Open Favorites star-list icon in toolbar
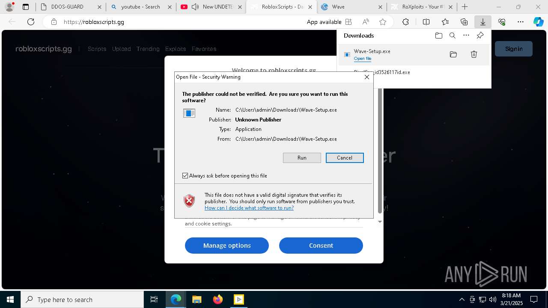 (x=445, y=22)
